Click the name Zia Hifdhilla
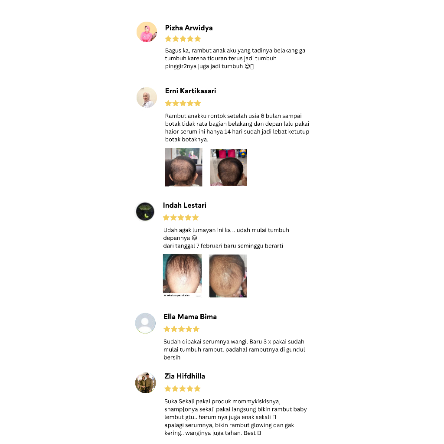Viewport: 444px width, 444px height. (185, 376)
